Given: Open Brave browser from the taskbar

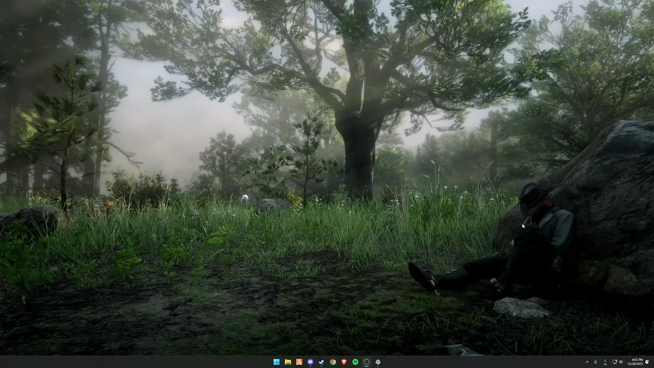Looking at the screenshot, I should (344, 362).
